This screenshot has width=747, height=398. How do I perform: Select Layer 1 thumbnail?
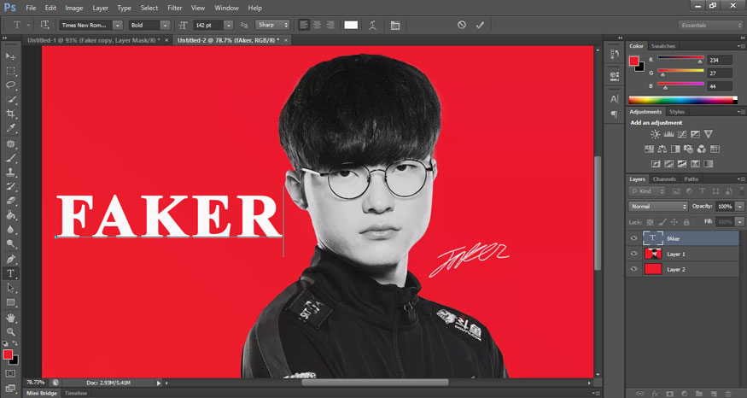pyautogui.click(x=653, y=254)
